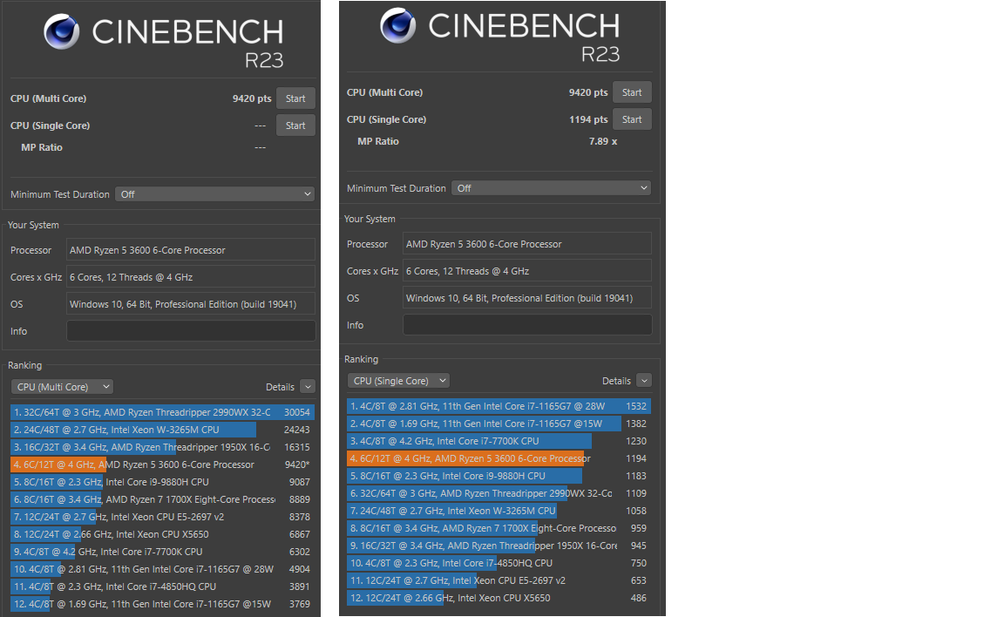Click the 7.89 x MP Ratio value
Viewport: 1004px width, 617px height.
602,141
